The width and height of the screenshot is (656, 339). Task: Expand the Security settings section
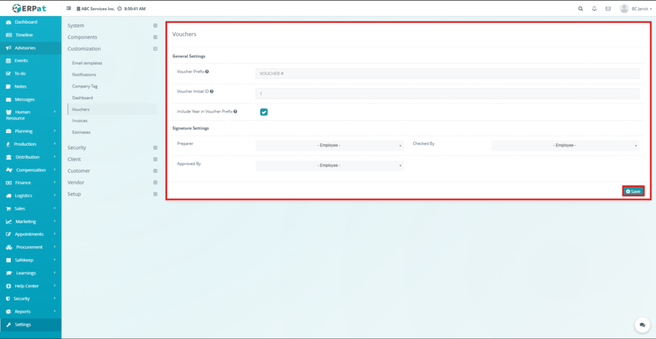click(155, 148)
